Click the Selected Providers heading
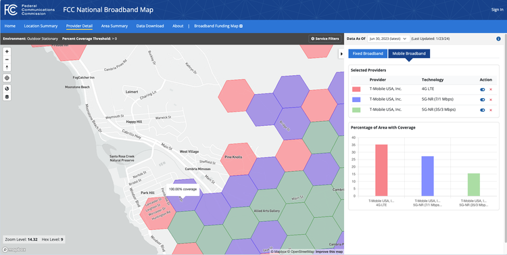 coord(368,70)
